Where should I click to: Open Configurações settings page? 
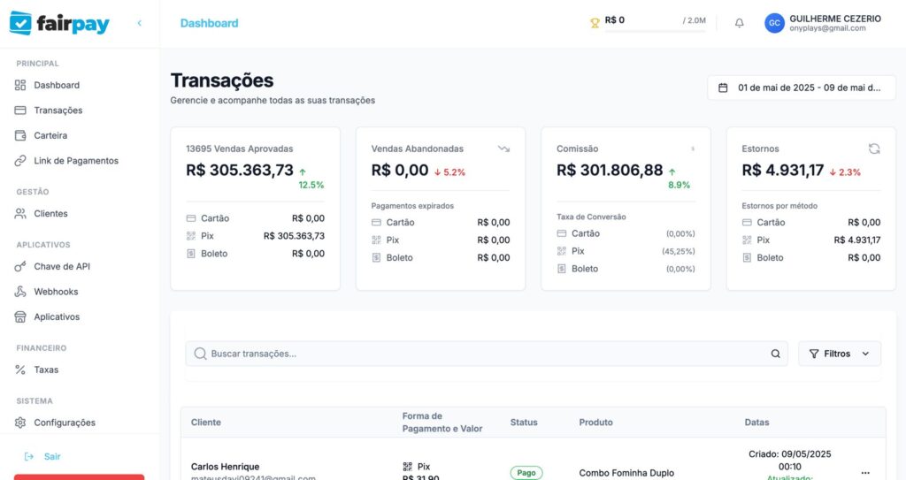click(x=64, y=423)
